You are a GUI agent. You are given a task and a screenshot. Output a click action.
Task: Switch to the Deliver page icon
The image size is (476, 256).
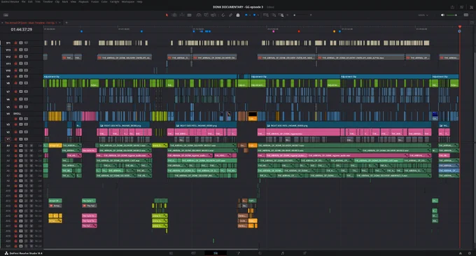coord(304,253)
